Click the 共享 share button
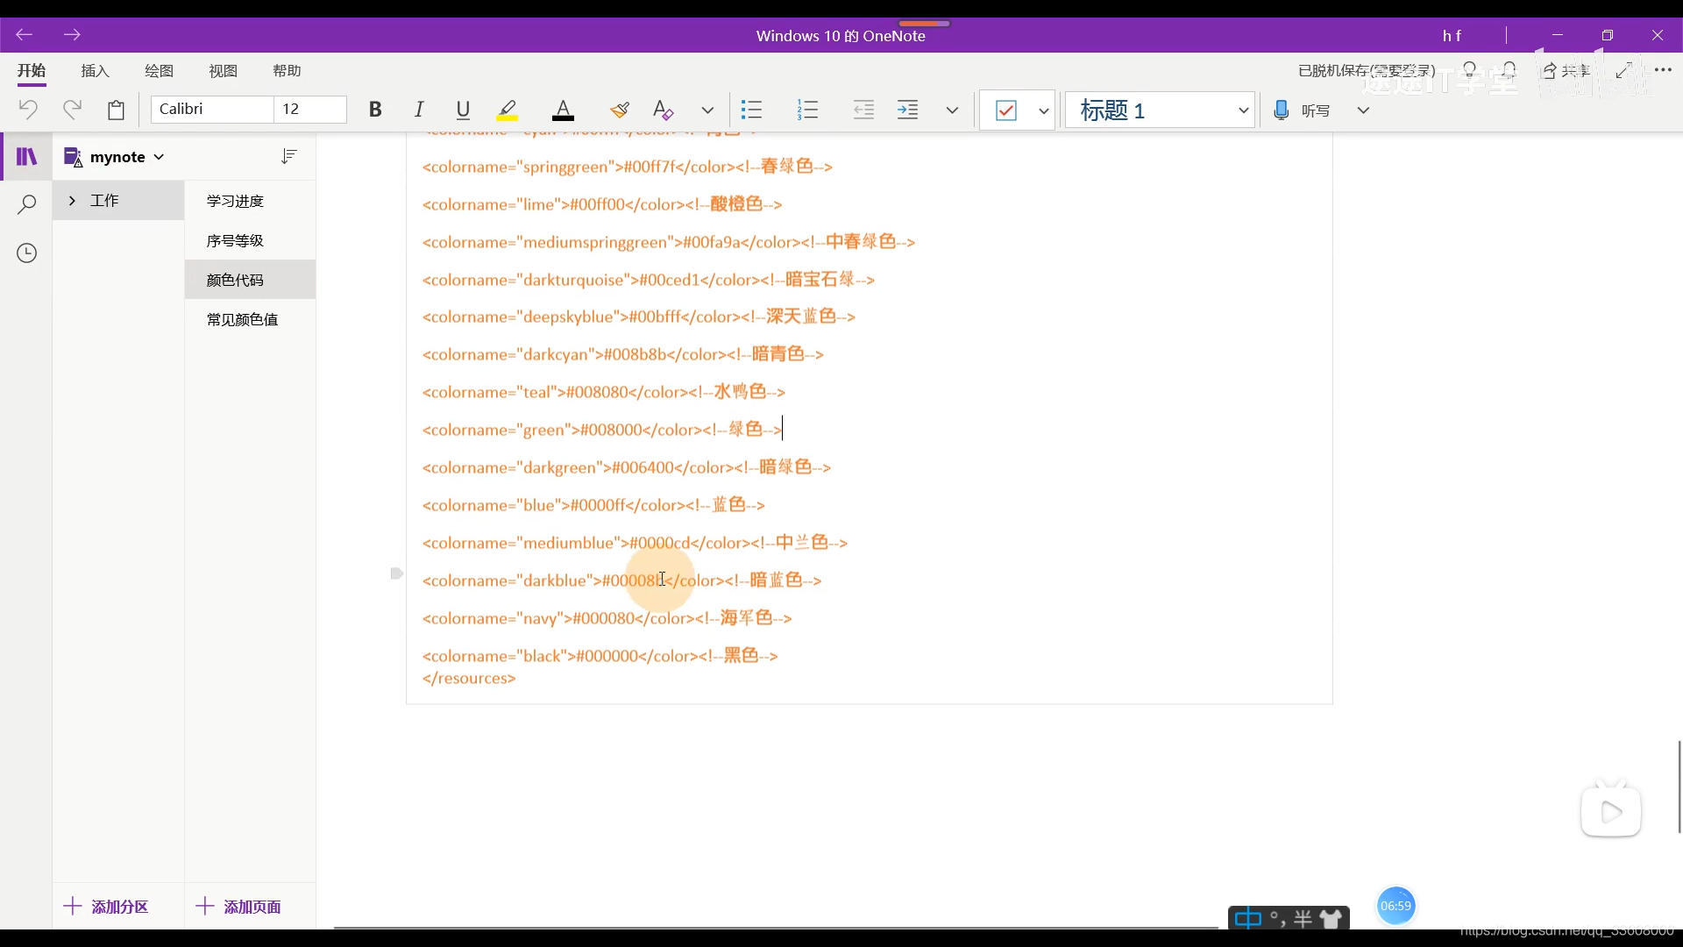This screenshot has width=1683, height=947. [x=1566, y=71]
